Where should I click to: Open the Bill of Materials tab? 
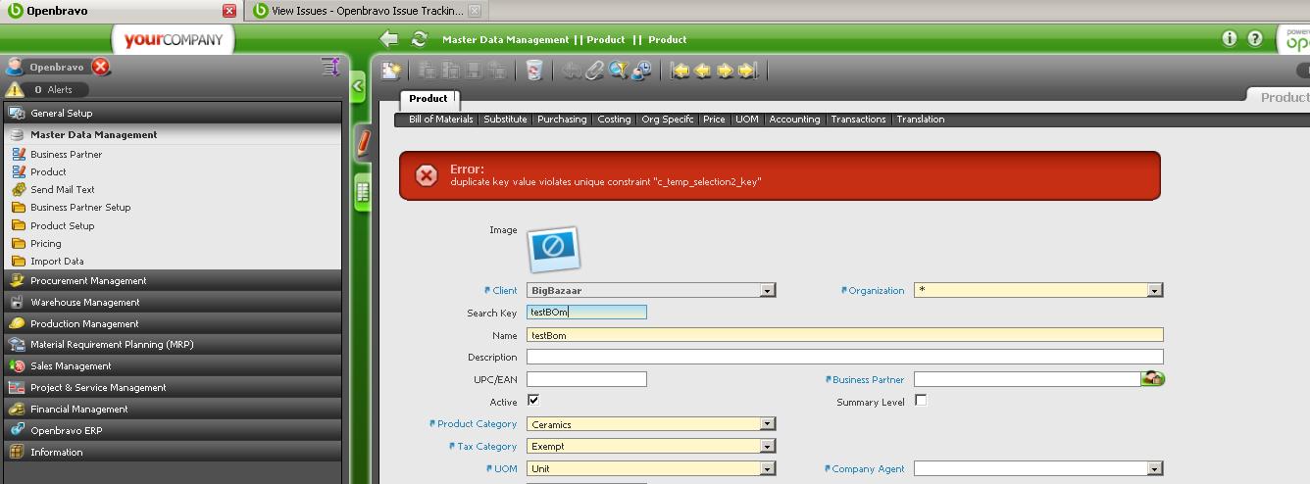click(441, 120)
